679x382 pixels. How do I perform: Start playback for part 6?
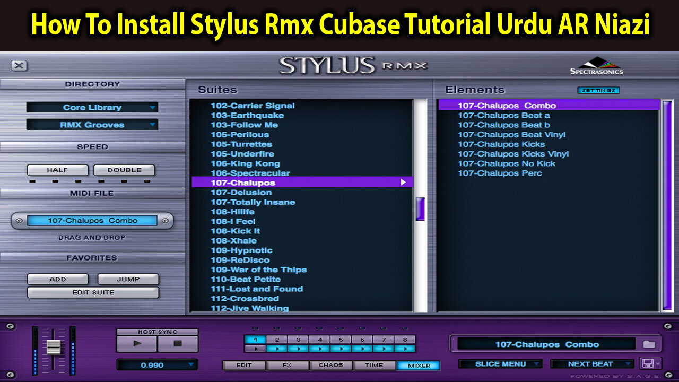362,349
